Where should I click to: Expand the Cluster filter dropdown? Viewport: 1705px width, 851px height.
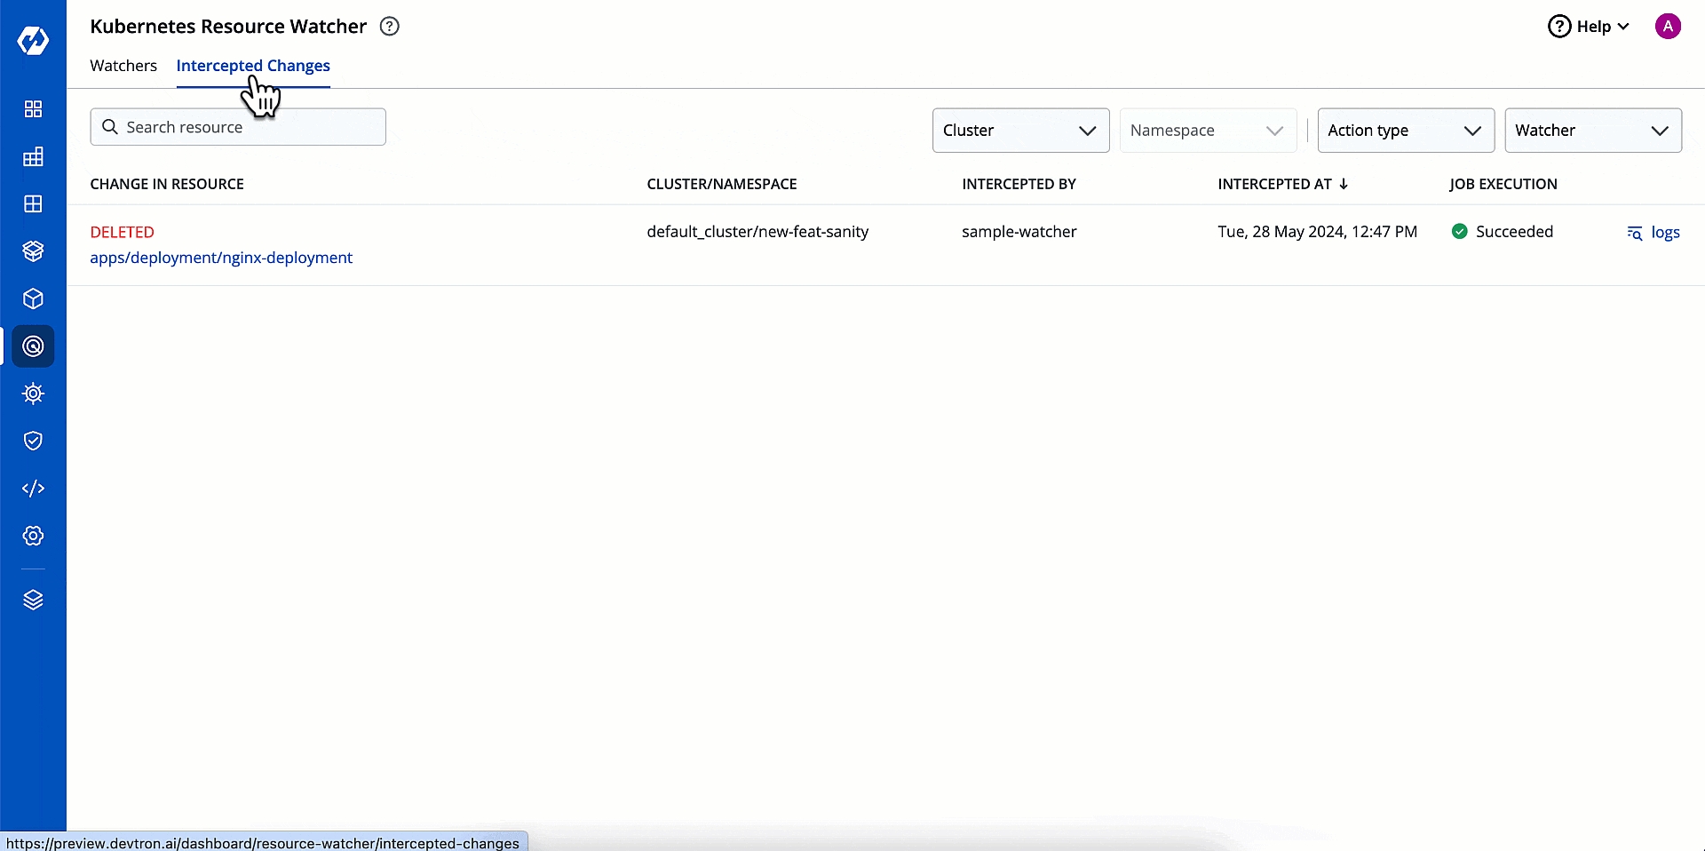[1020, 131]
